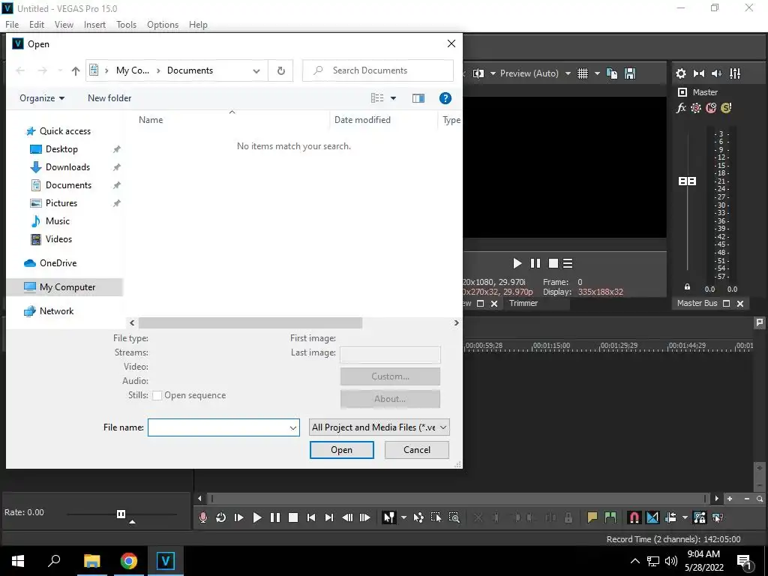Toggle the Master solo icon
This screenshot has height=576, width=768.
pos(726,108)
